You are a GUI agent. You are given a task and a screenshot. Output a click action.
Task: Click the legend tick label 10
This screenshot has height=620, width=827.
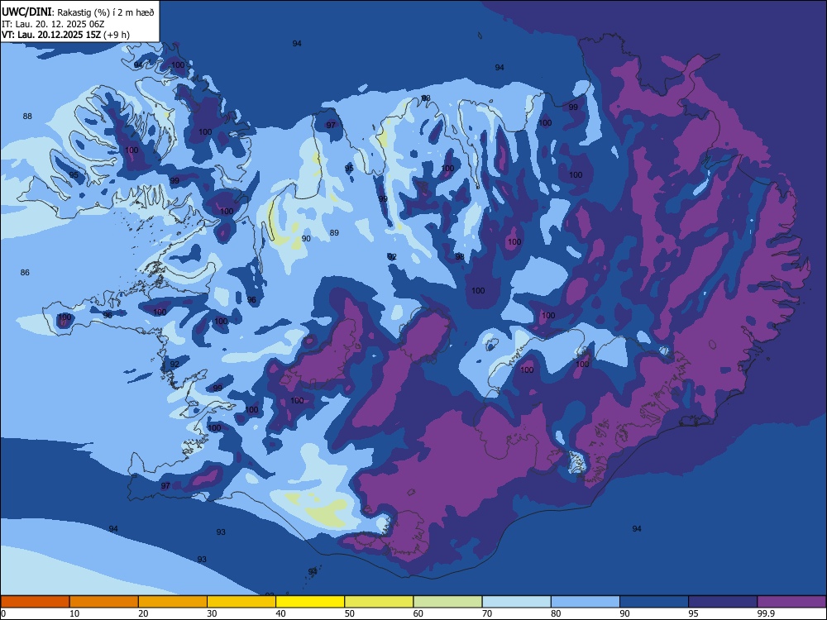point(74,613)
